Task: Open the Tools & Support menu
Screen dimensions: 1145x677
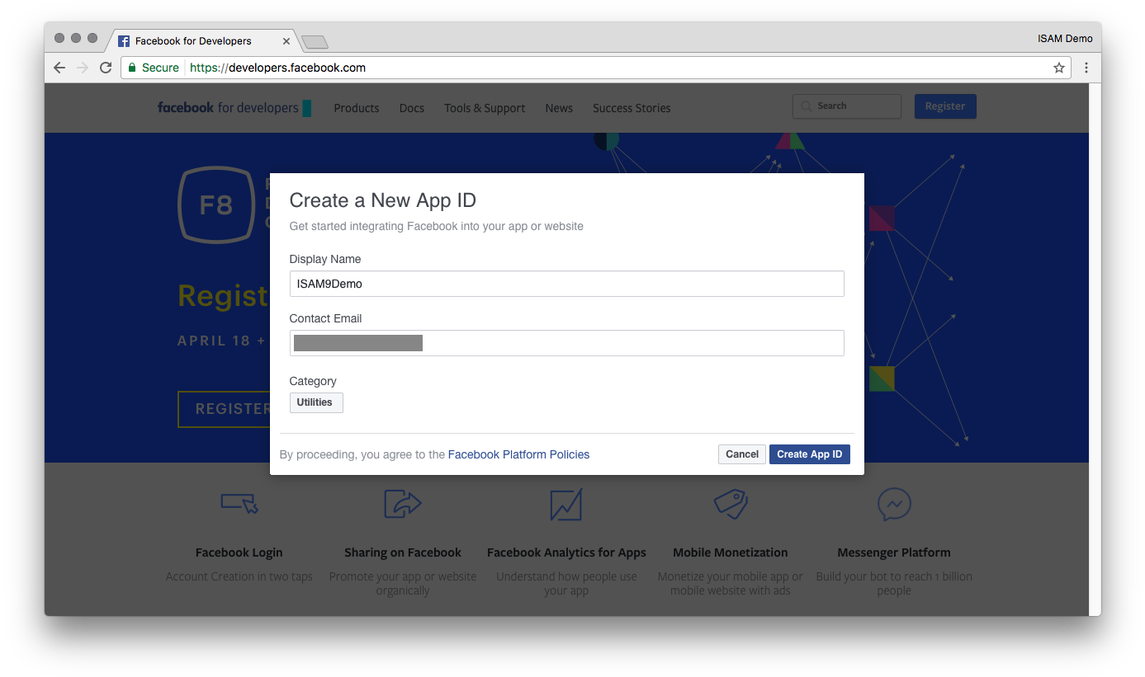Action: click(485, 108)
